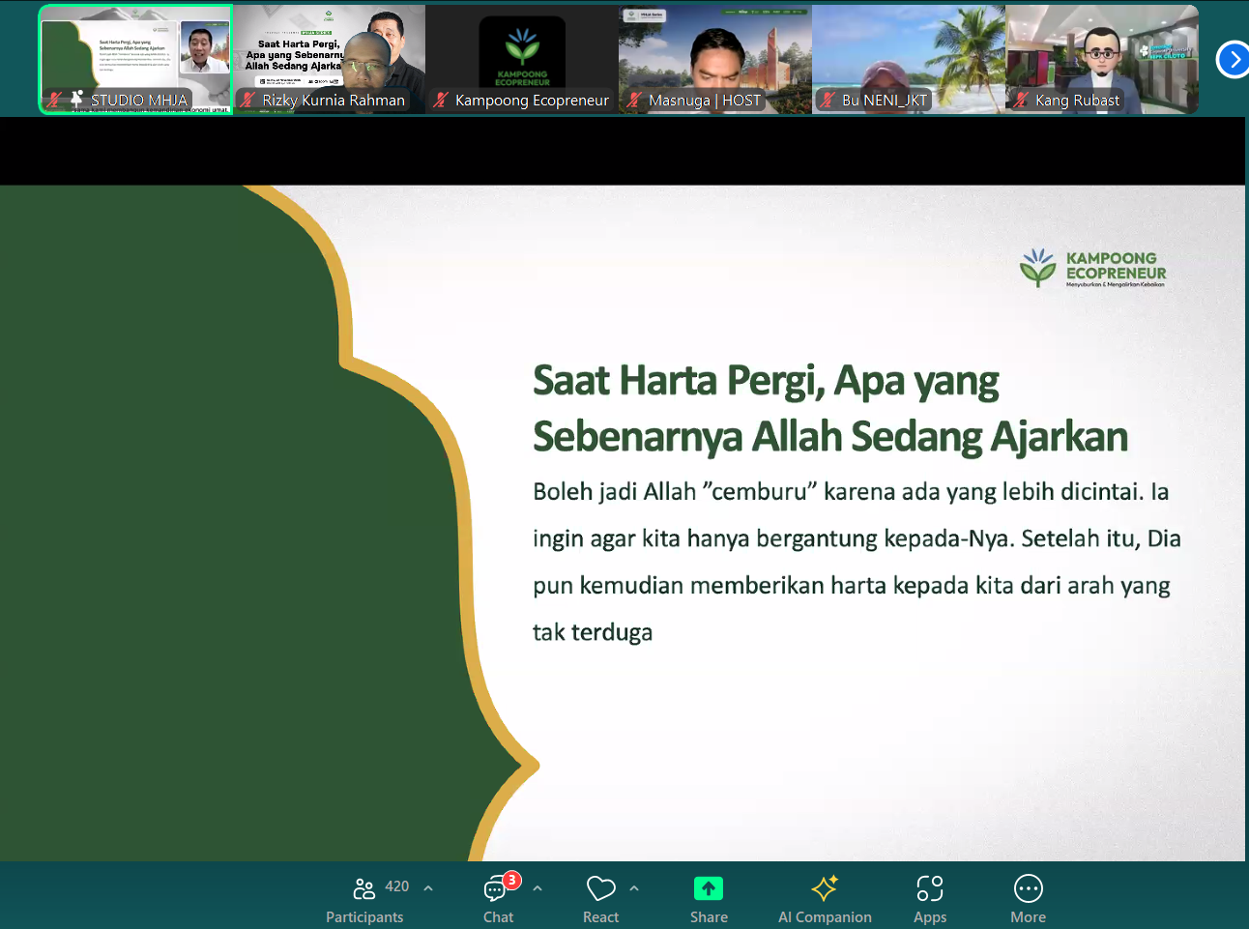The image size is (1249, 929).
Task: Expand the Chat options chevron
Action: [x=537, y=886]
